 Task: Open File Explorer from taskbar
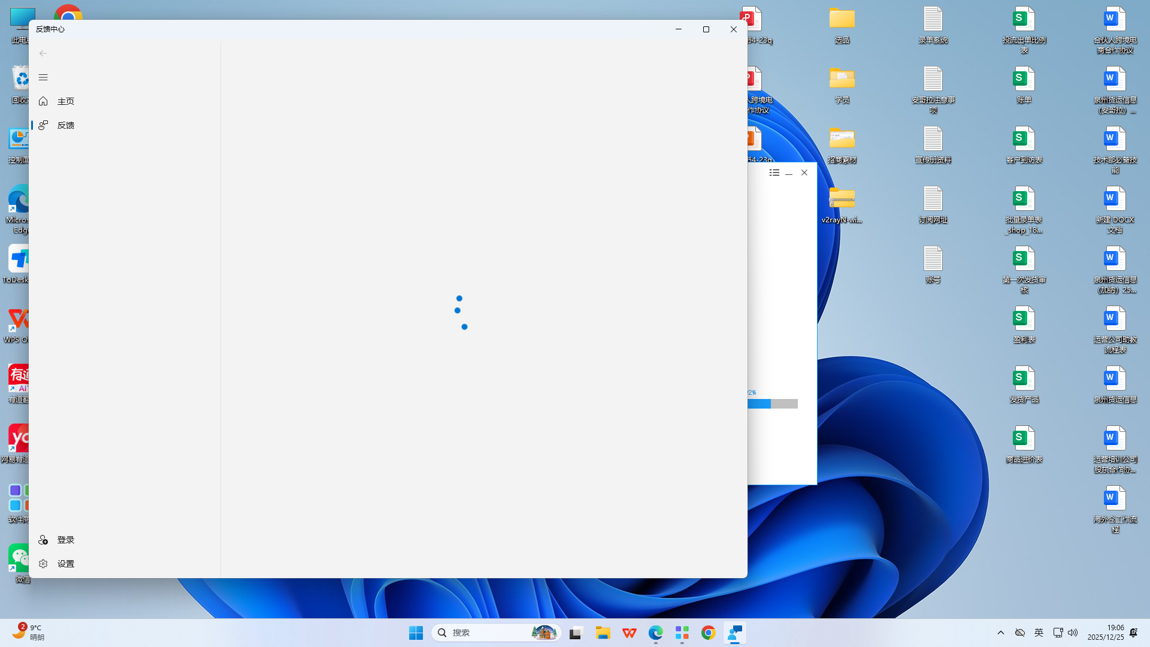pos(603,633)
